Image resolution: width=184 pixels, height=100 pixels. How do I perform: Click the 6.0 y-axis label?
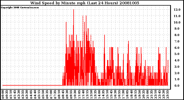177,48
